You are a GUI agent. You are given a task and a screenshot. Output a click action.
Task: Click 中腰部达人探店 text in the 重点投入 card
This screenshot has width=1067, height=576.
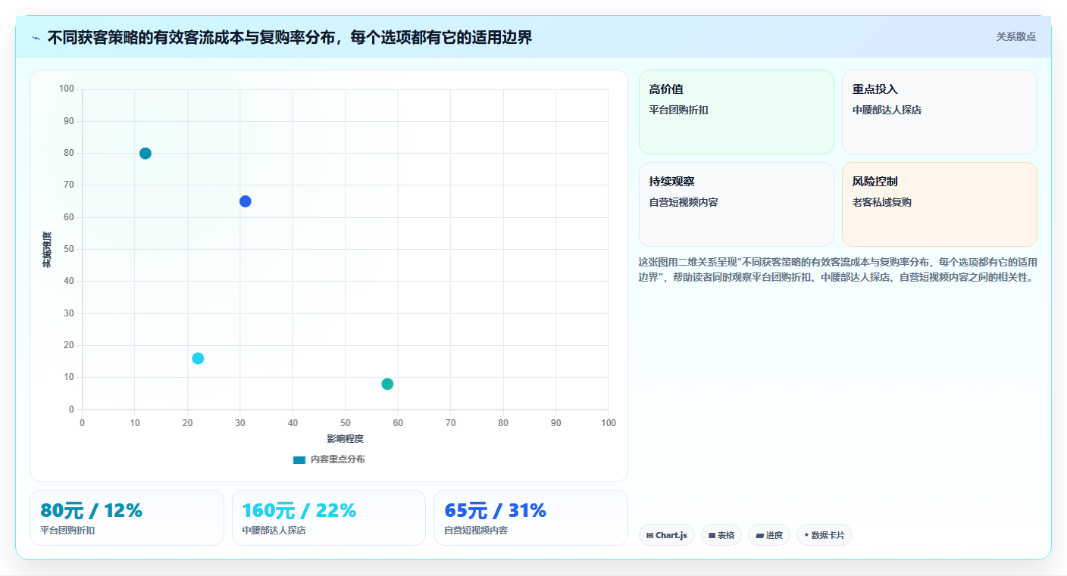(x=887, y=110)
